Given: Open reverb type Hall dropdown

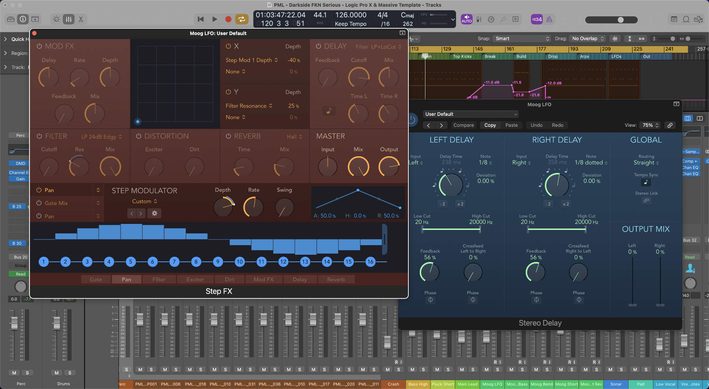Looking at the screenshot, I should pyautogui.click(x=295, y=137).
